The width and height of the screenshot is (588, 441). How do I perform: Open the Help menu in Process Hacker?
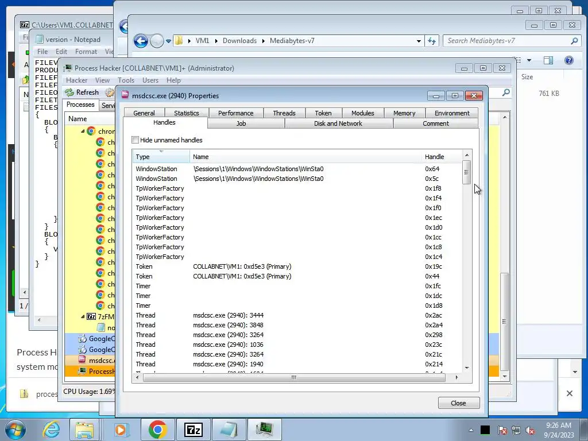point(173,80)
